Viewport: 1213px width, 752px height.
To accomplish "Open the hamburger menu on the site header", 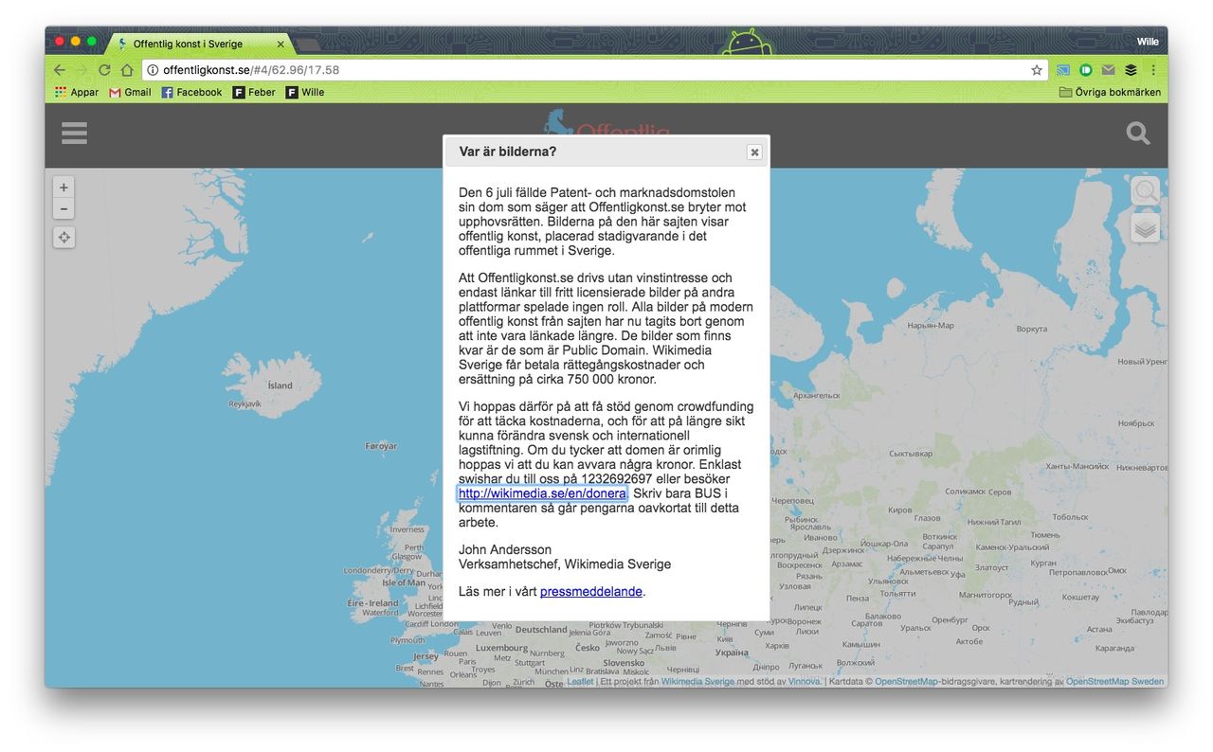I will pyautogui.click(x=74, y=134).
